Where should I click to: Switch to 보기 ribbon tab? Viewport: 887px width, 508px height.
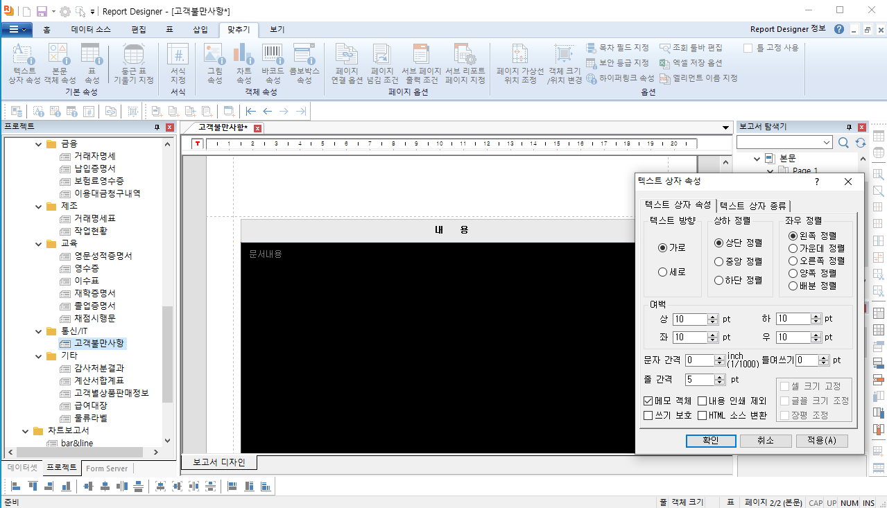point(277,30)
